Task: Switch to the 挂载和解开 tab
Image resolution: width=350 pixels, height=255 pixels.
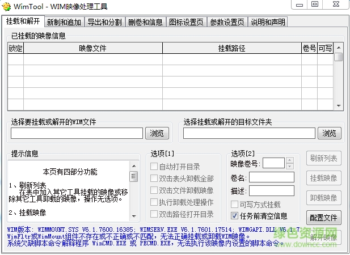Action: pos(23,21)
